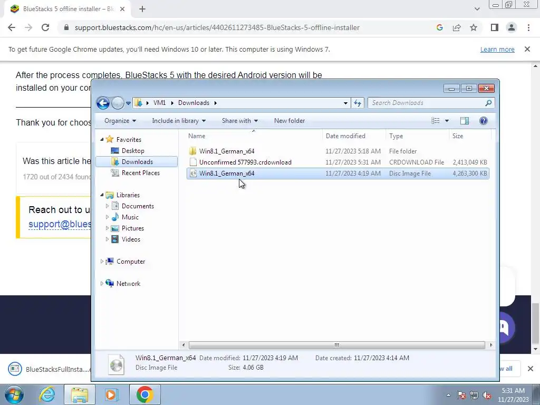This screenshot has width=540, height=405.
Task: Open Windows Media Player from the taskbar
Action: [112, 394]
